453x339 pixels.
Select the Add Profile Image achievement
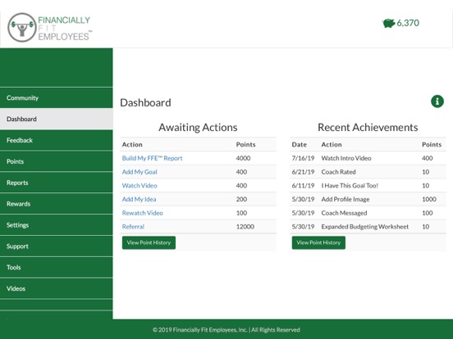345,200
